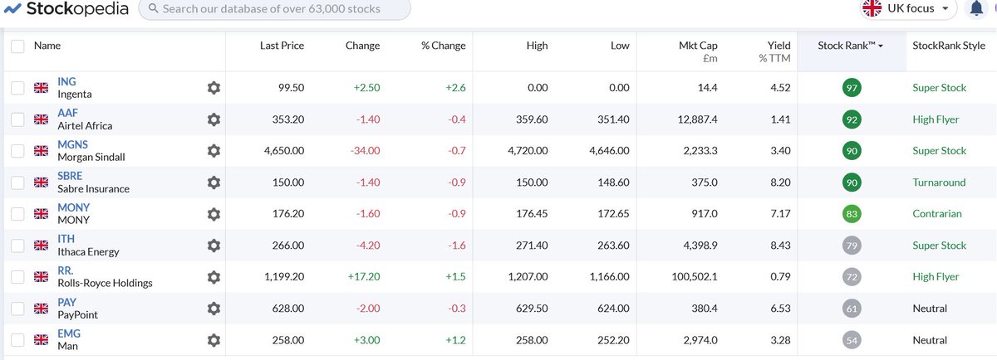Sort table by Last Price column
Viewport: 997px width, 360px height.
coord(282,46)
